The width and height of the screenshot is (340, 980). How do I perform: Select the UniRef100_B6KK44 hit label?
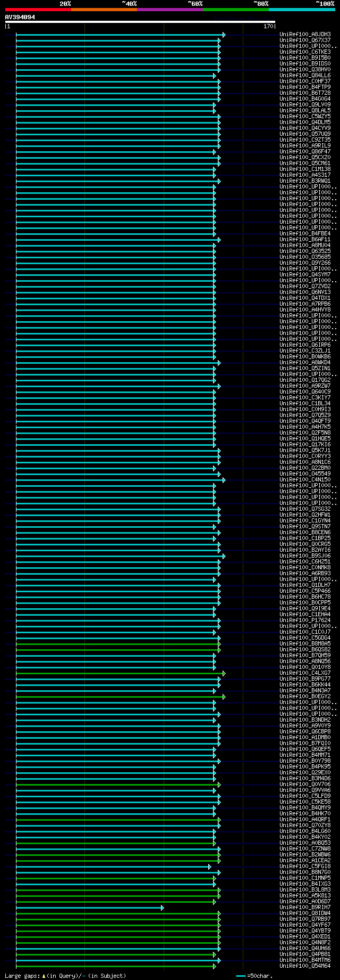click(x=305, y=685)
